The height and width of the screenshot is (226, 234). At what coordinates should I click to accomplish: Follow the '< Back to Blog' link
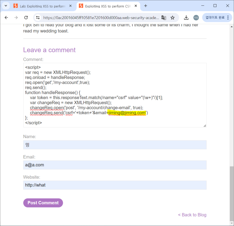(x=192, y=215)
